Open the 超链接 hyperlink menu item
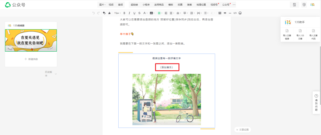This screenshot has width=321, height=135. [x=134, y=5]
